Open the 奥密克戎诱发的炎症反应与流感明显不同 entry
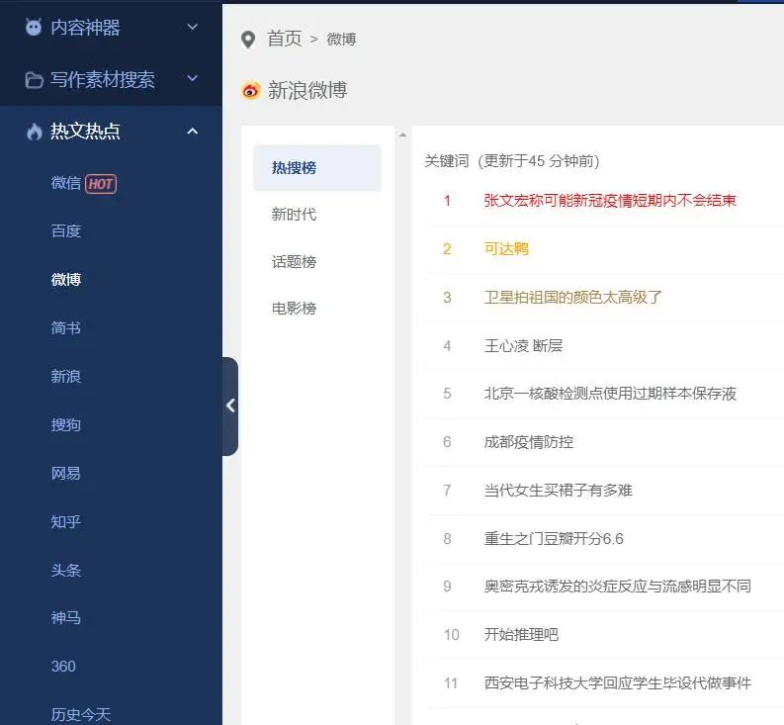Image resolution: width=784 pixels, height=725 pixels. tap(618, 586)
